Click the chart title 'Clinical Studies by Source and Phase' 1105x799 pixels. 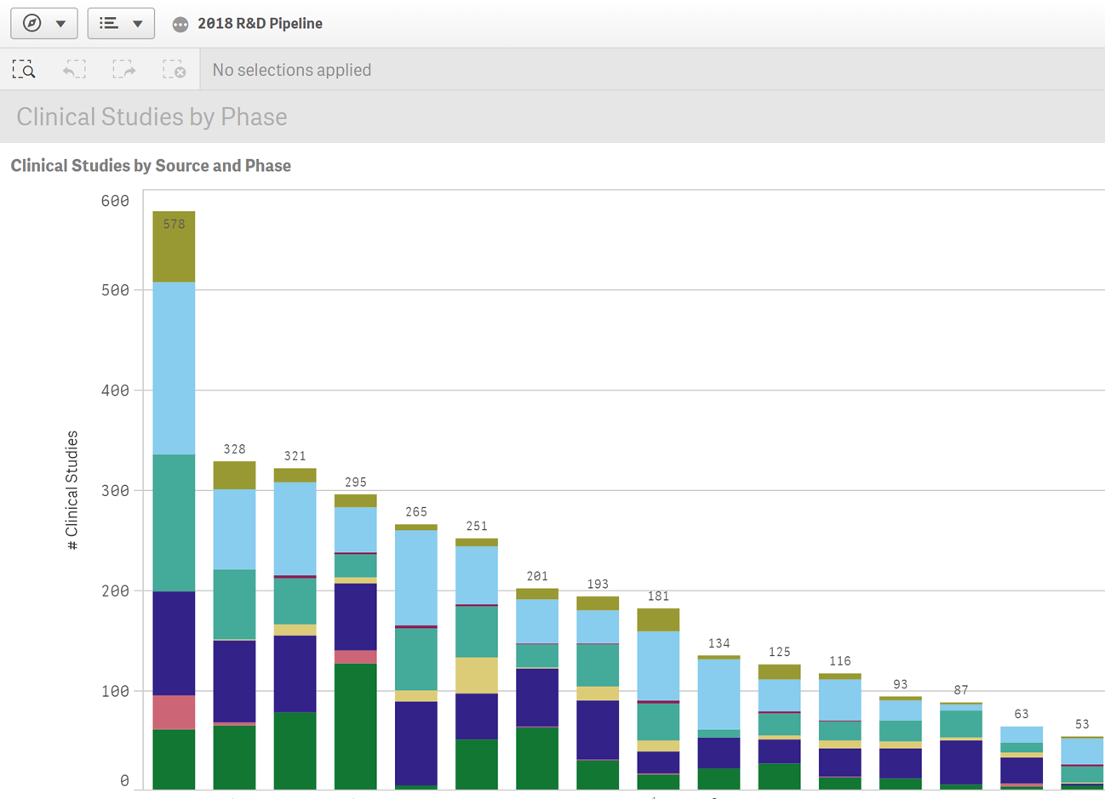click(151, 166)
